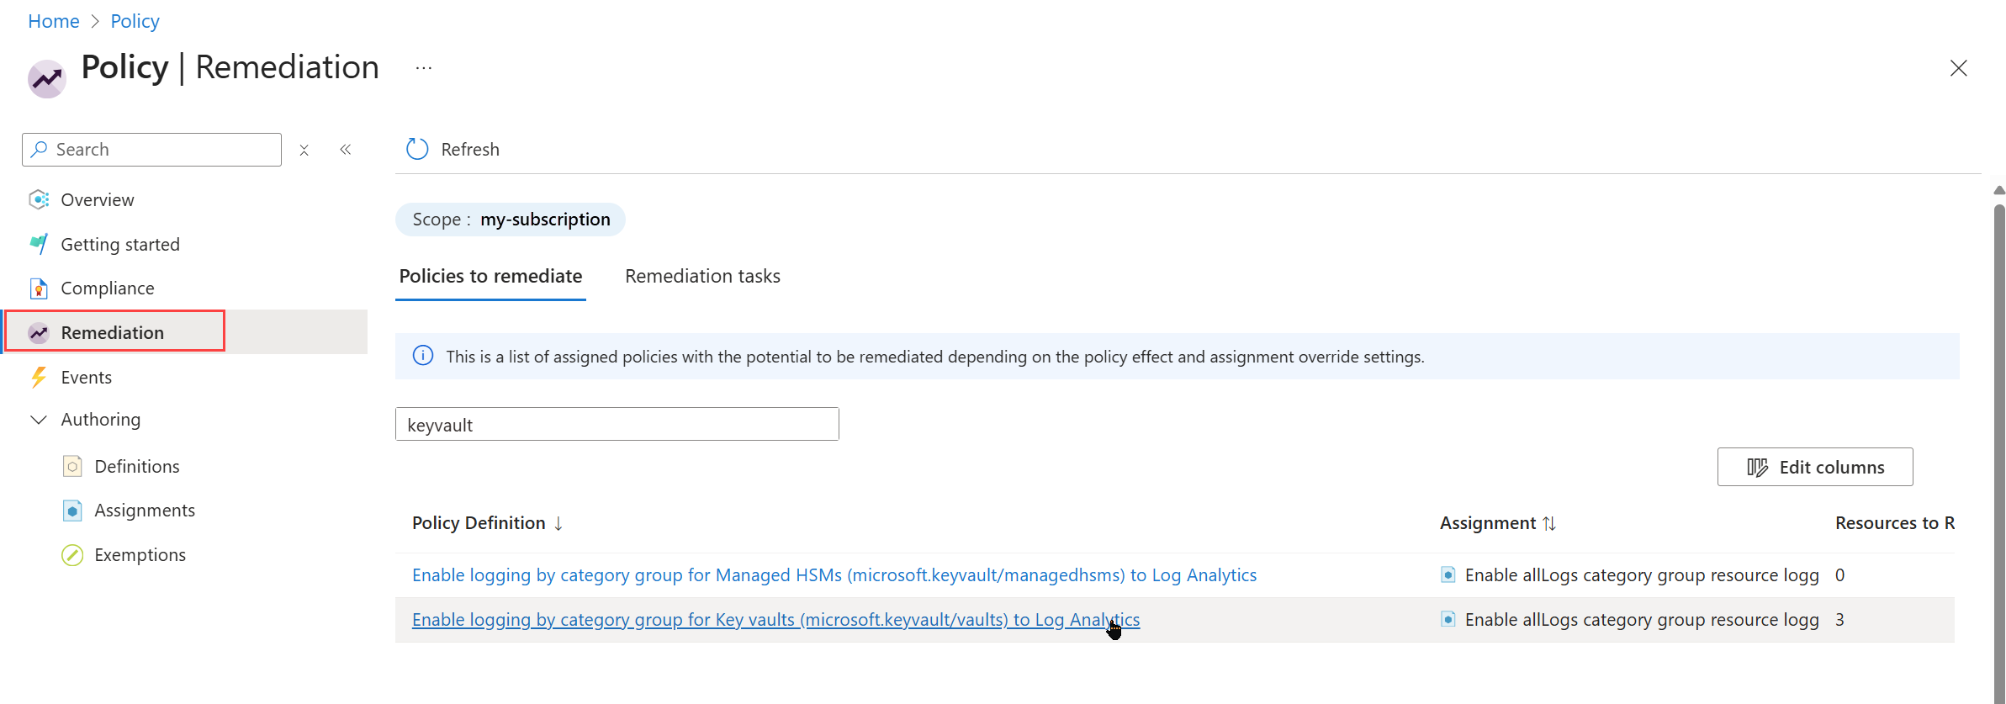Open Compliance from the sidebar icon
2006x704 pixels.
(x=39, y=288)
